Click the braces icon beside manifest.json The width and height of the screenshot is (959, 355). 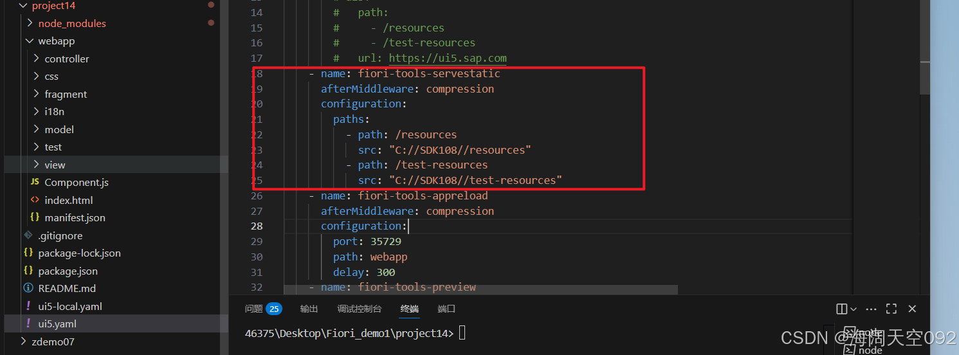coord(35,217)
